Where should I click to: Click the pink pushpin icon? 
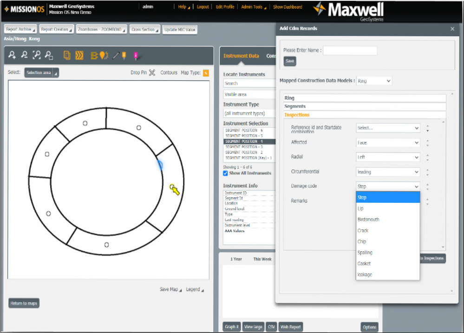click(x=136, y=55)
